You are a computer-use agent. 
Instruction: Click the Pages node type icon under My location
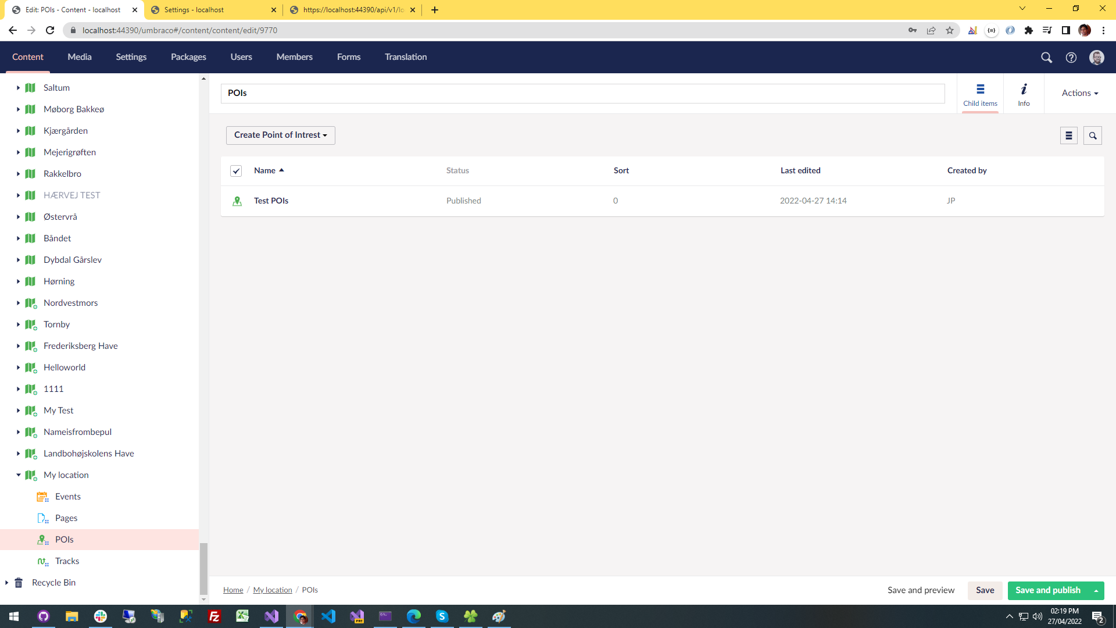(x=43, y=518)
